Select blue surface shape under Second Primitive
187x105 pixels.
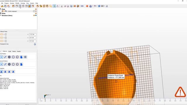click(21, 64)
